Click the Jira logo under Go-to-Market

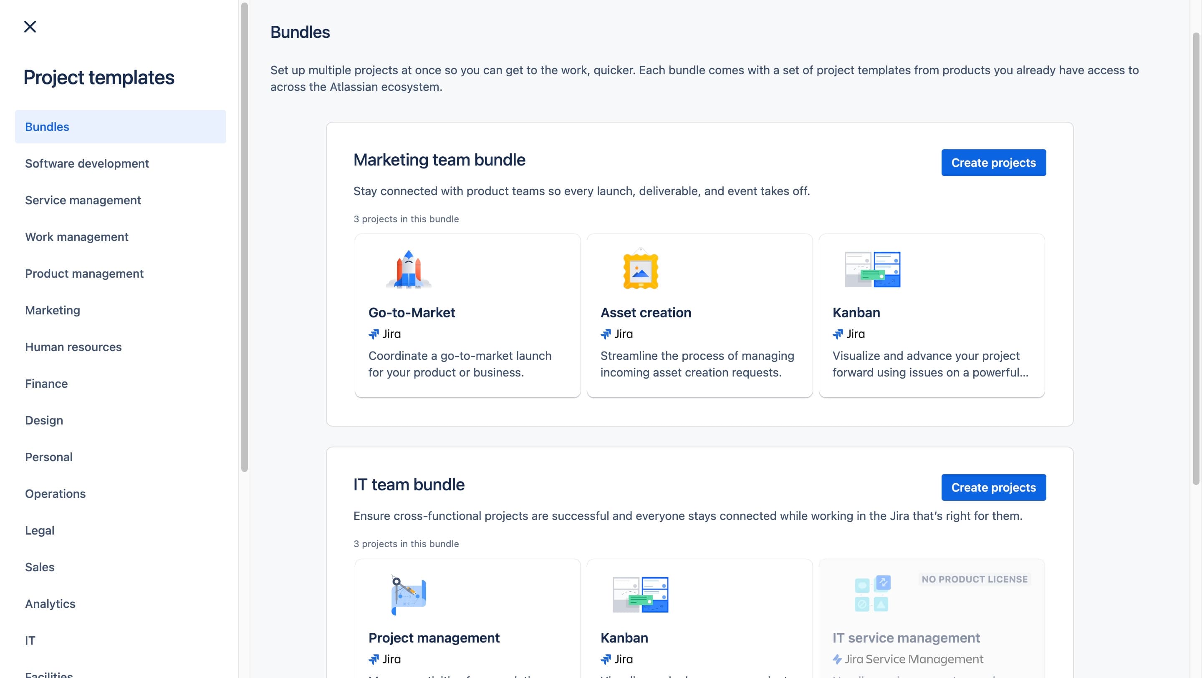tap(374, 334)
